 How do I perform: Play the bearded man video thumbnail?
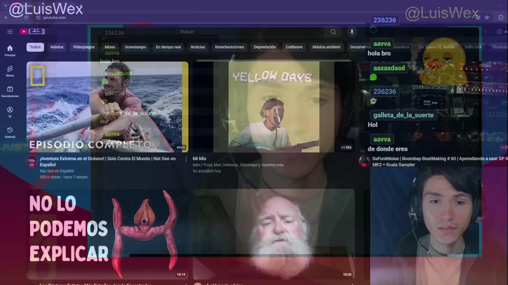click(274, 234)
